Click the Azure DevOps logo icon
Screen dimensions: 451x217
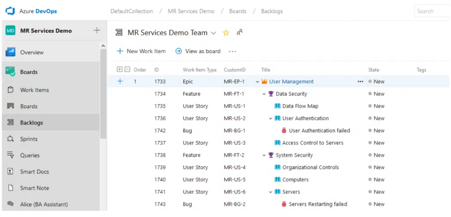pos(10,11)
